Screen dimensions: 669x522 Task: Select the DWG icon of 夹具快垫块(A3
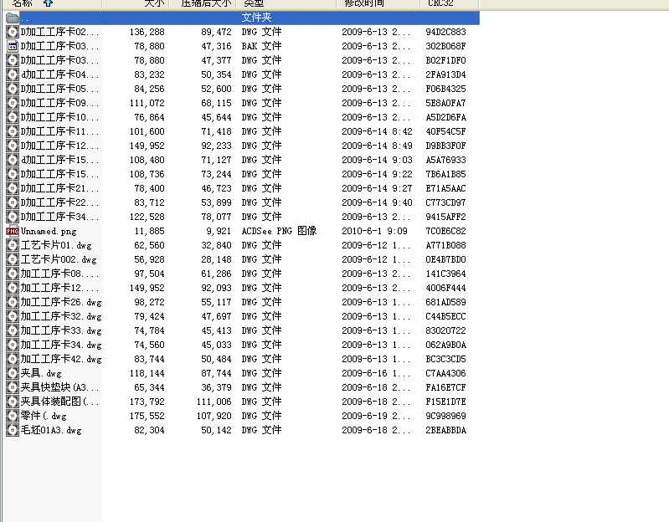(13, 387)
